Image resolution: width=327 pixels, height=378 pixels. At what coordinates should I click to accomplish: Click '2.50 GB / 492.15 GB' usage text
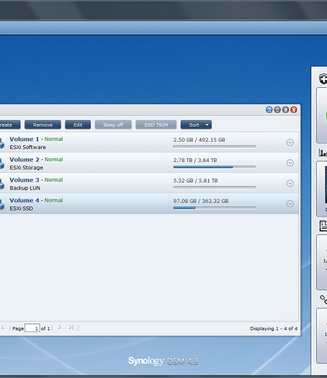199,140
